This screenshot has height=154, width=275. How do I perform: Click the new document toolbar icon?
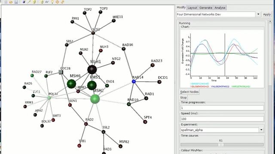pyautogui.click(x=6, y=2)
